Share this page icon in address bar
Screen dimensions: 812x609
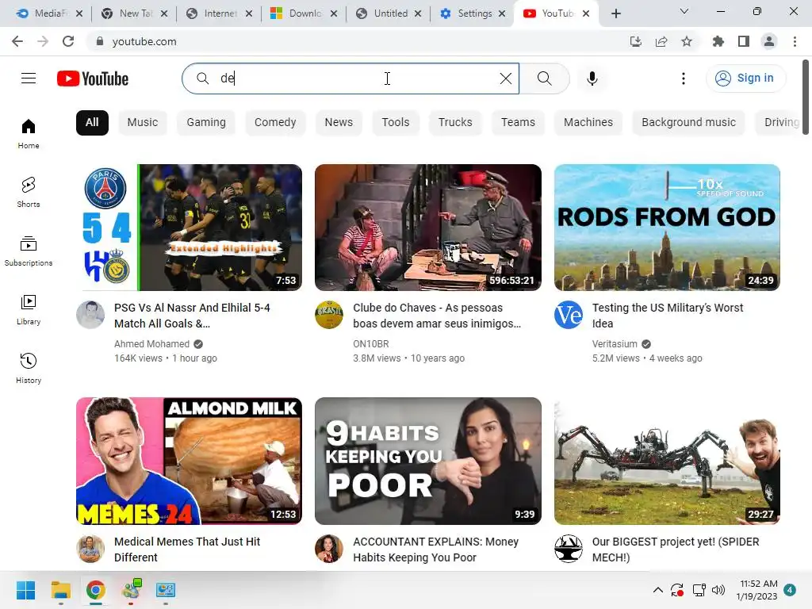(x=661, y=41)
